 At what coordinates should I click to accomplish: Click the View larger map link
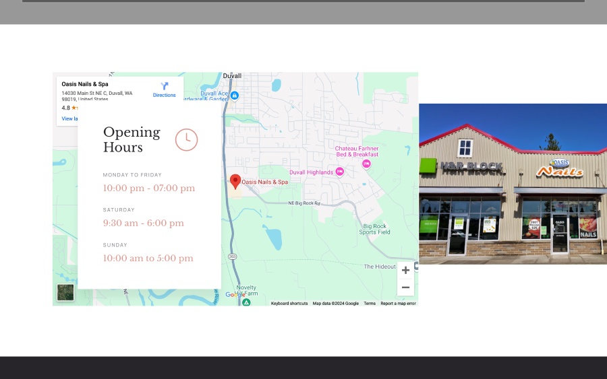tap(69, 118)
